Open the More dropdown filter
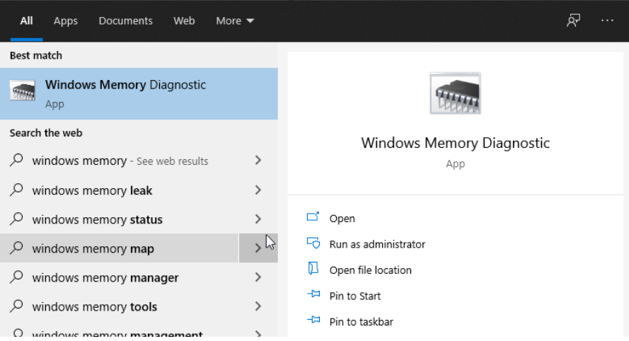The image size is (629, 341). click(235, 21)
